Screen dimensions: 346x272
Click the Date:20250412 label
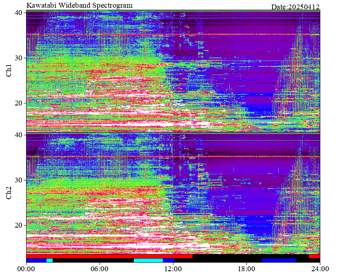(295, 7)
